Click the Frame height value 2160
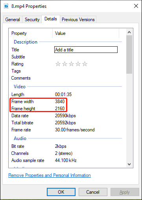This screenshot has width=142, height=200. [60, 109]
